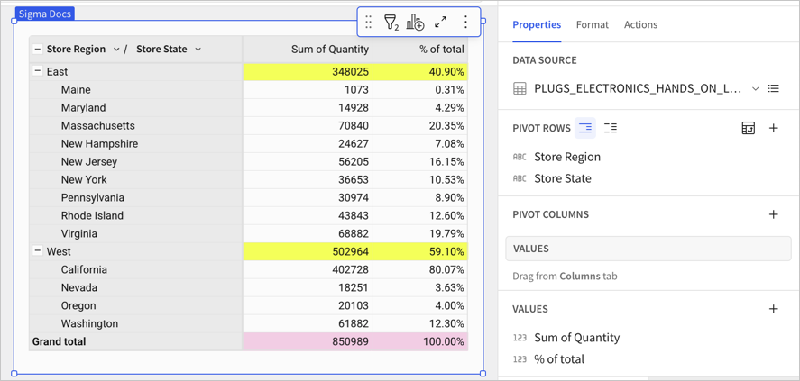The image size is (800, 381).
Task: Switch to the Format tab
Action: pyautogui.click(x=593, y=24)
